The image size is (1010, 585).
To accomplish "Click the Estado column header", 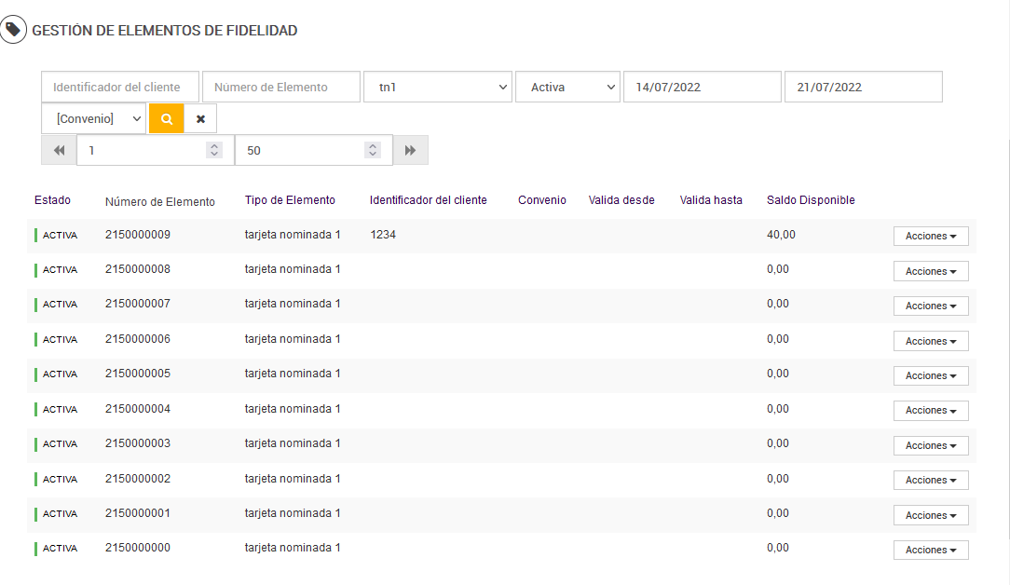I will pos(52,200).
